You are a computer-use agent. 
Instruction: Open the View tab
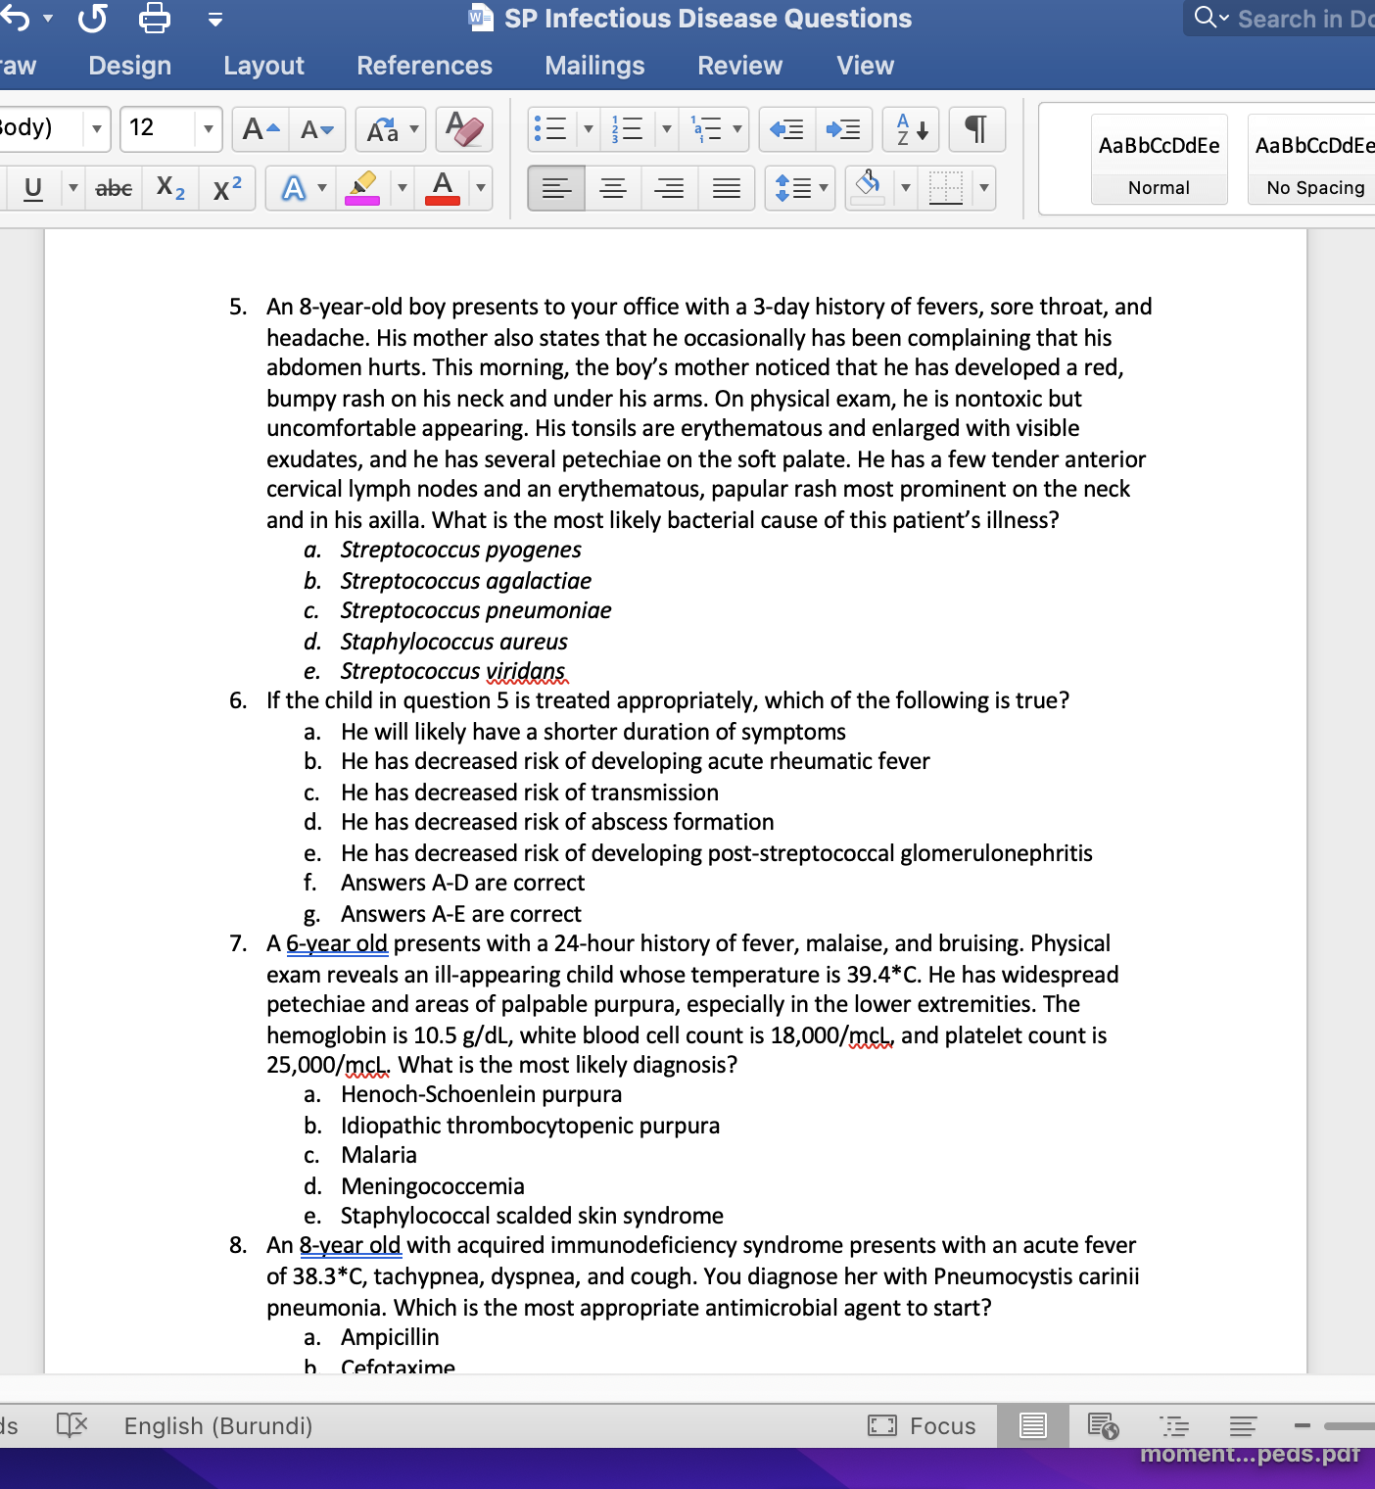865,66
